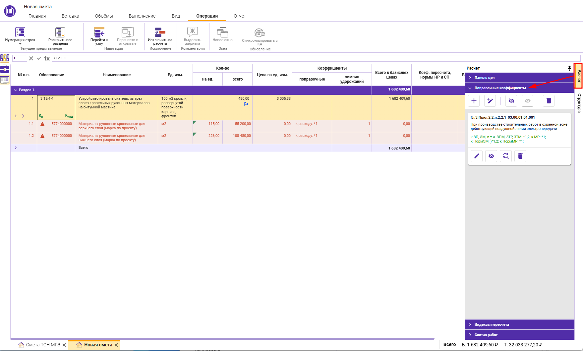Edit coefficient with card pencil icon
Image resolution: width=583 pixels, height=351 pixels.
477,156
